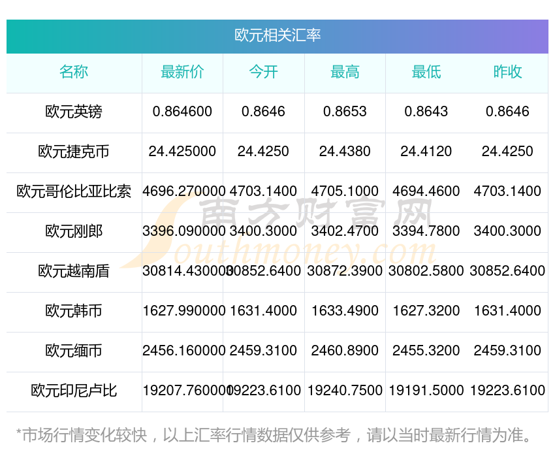
Task: Click the 欧元越南盾 row name
Action: pos(74,271)
